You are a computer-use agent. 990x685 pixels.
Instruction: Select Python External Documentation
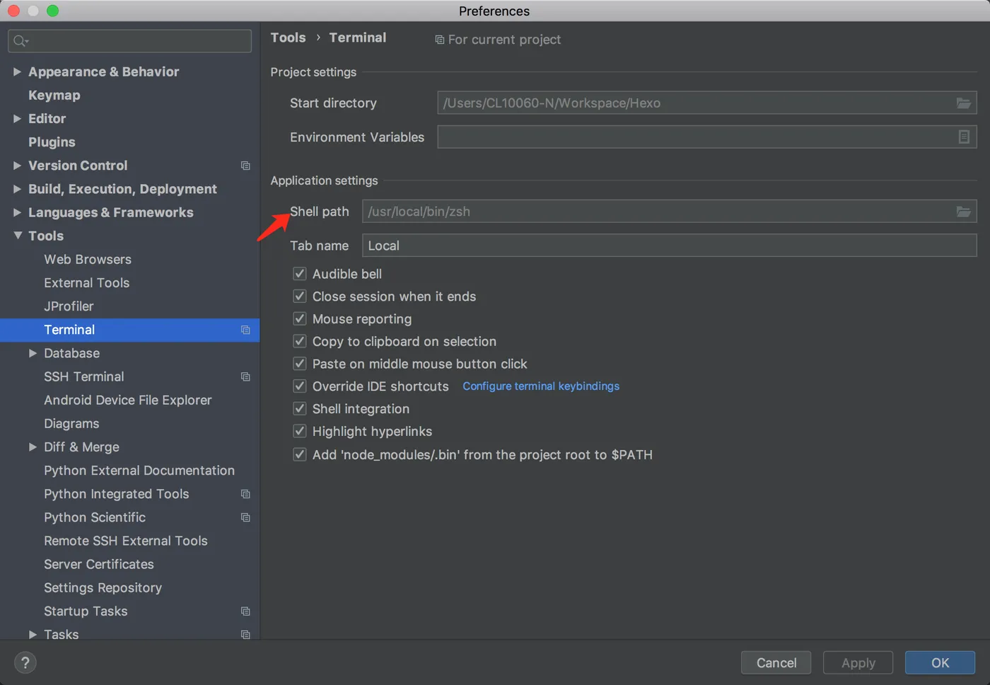[x=139, y=471]
